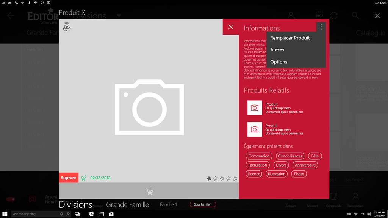Click the 'Anniversaire' tag
The height and width of the screenshot is (218, 388).
point(305,165)
